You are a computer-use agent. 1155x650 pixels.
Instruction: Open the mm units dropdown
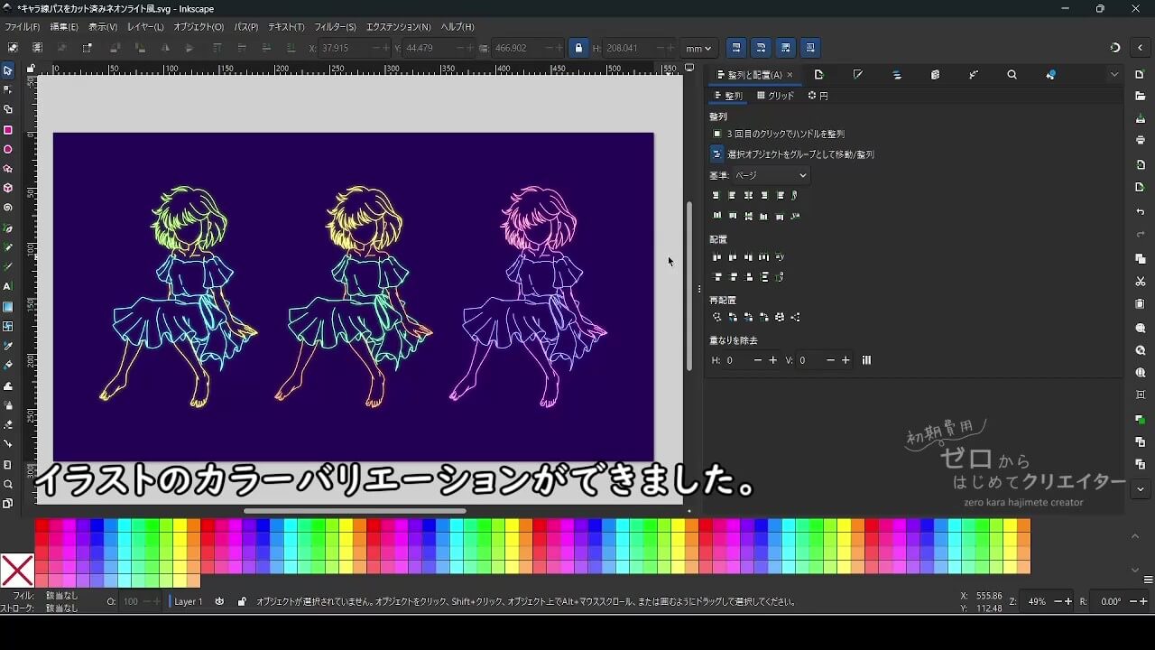699,48
